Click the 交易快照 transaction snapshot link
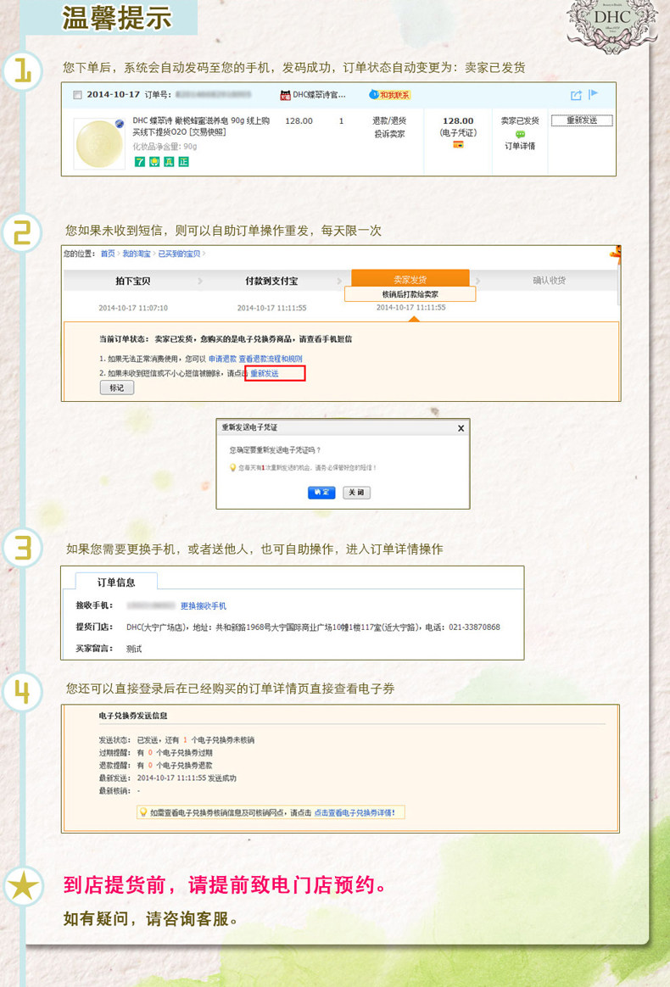This screenshot has height=987, width=670. (x=207, y=132)
